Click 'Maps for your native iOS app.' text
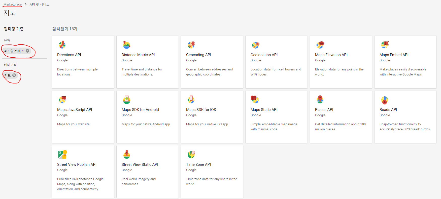 coord(207,124)
